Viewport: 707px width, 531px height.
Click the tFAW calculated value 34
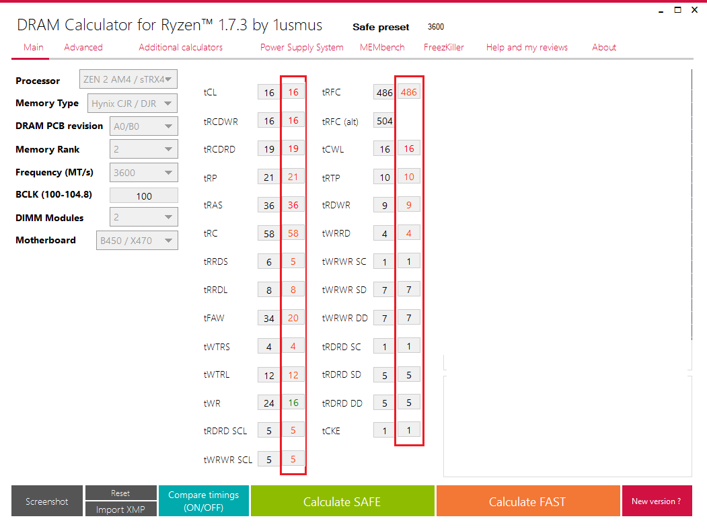pyautogui.click(x=269, y=319)
